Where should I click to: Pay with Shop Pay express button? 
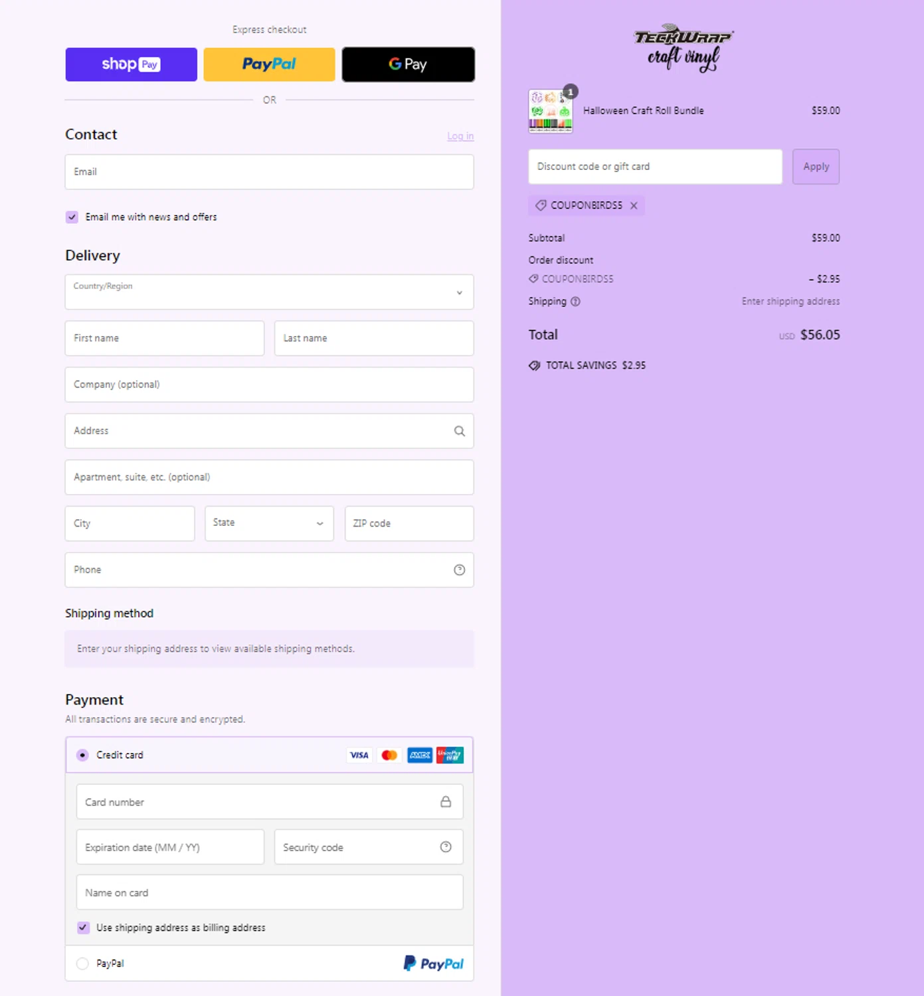131,64
